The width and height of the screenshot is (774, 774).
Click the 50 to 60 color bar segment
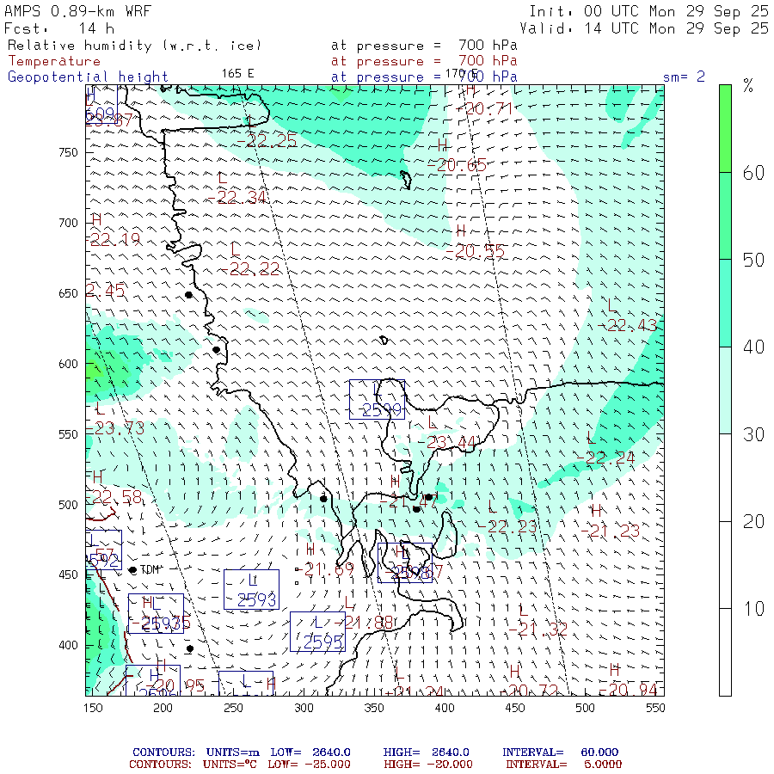point(725,216)
